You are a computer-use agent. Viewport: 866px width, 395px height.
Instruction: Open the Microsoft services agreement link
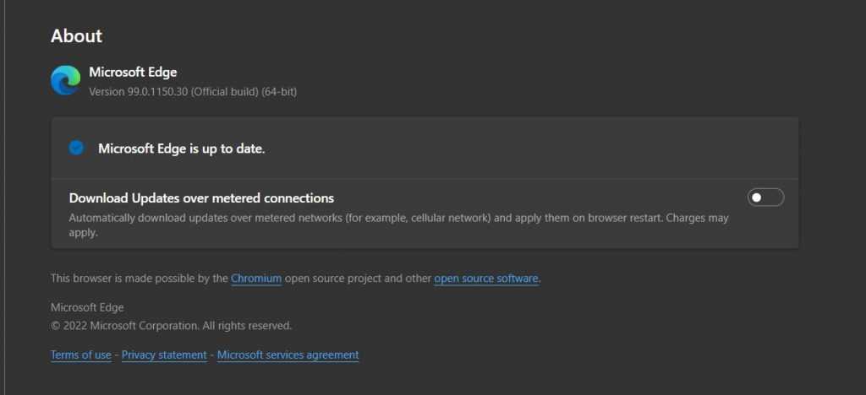pos(288,355)
